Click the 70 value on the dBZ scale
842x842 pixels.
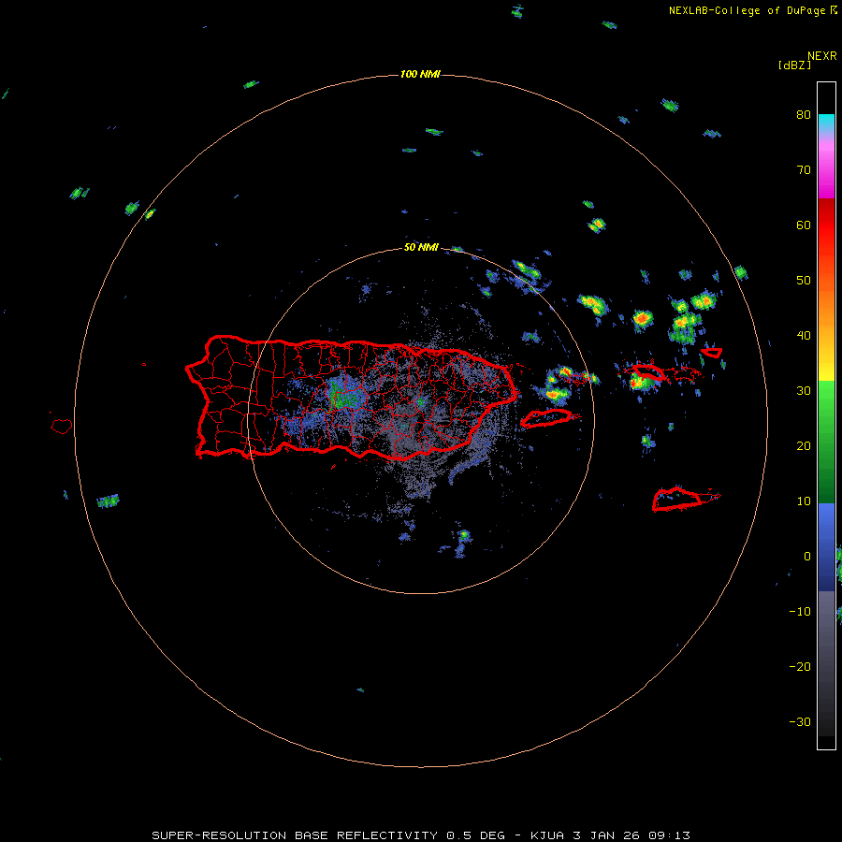tap(804, 170)
